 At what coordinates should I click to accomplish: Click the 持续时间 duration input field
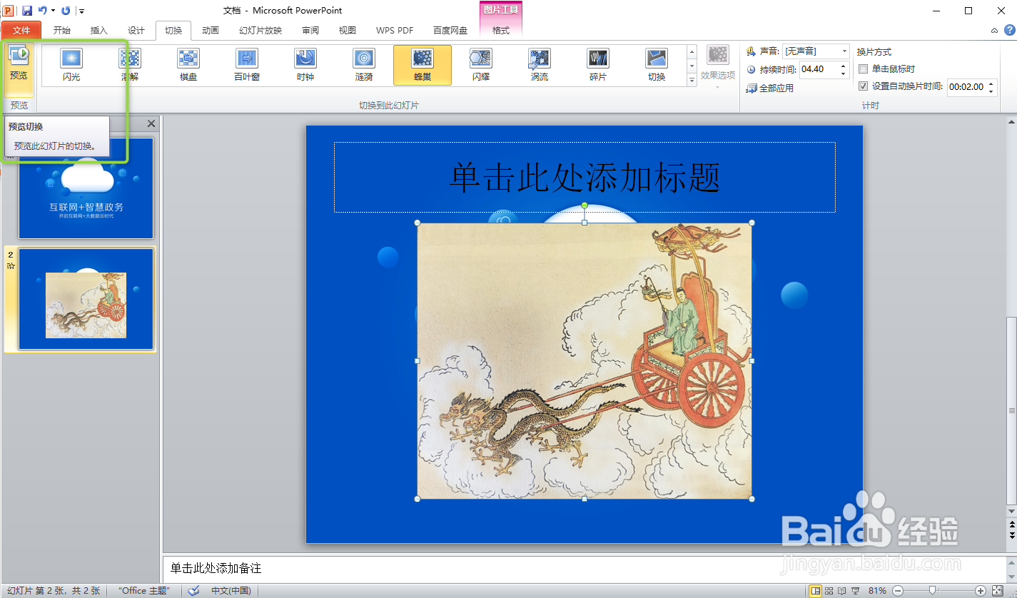pyautogui.click(x=819, y=69)
